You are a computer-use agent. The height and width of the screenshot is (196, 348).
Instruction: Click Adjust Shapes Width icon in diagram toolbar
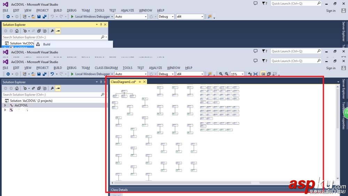(x=255, y=74)
